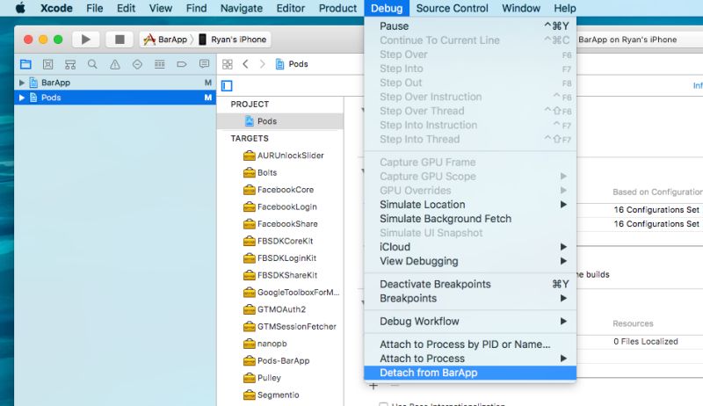
Task: Select the FBSDKLoginKit target
Action: tap(280, 258)
